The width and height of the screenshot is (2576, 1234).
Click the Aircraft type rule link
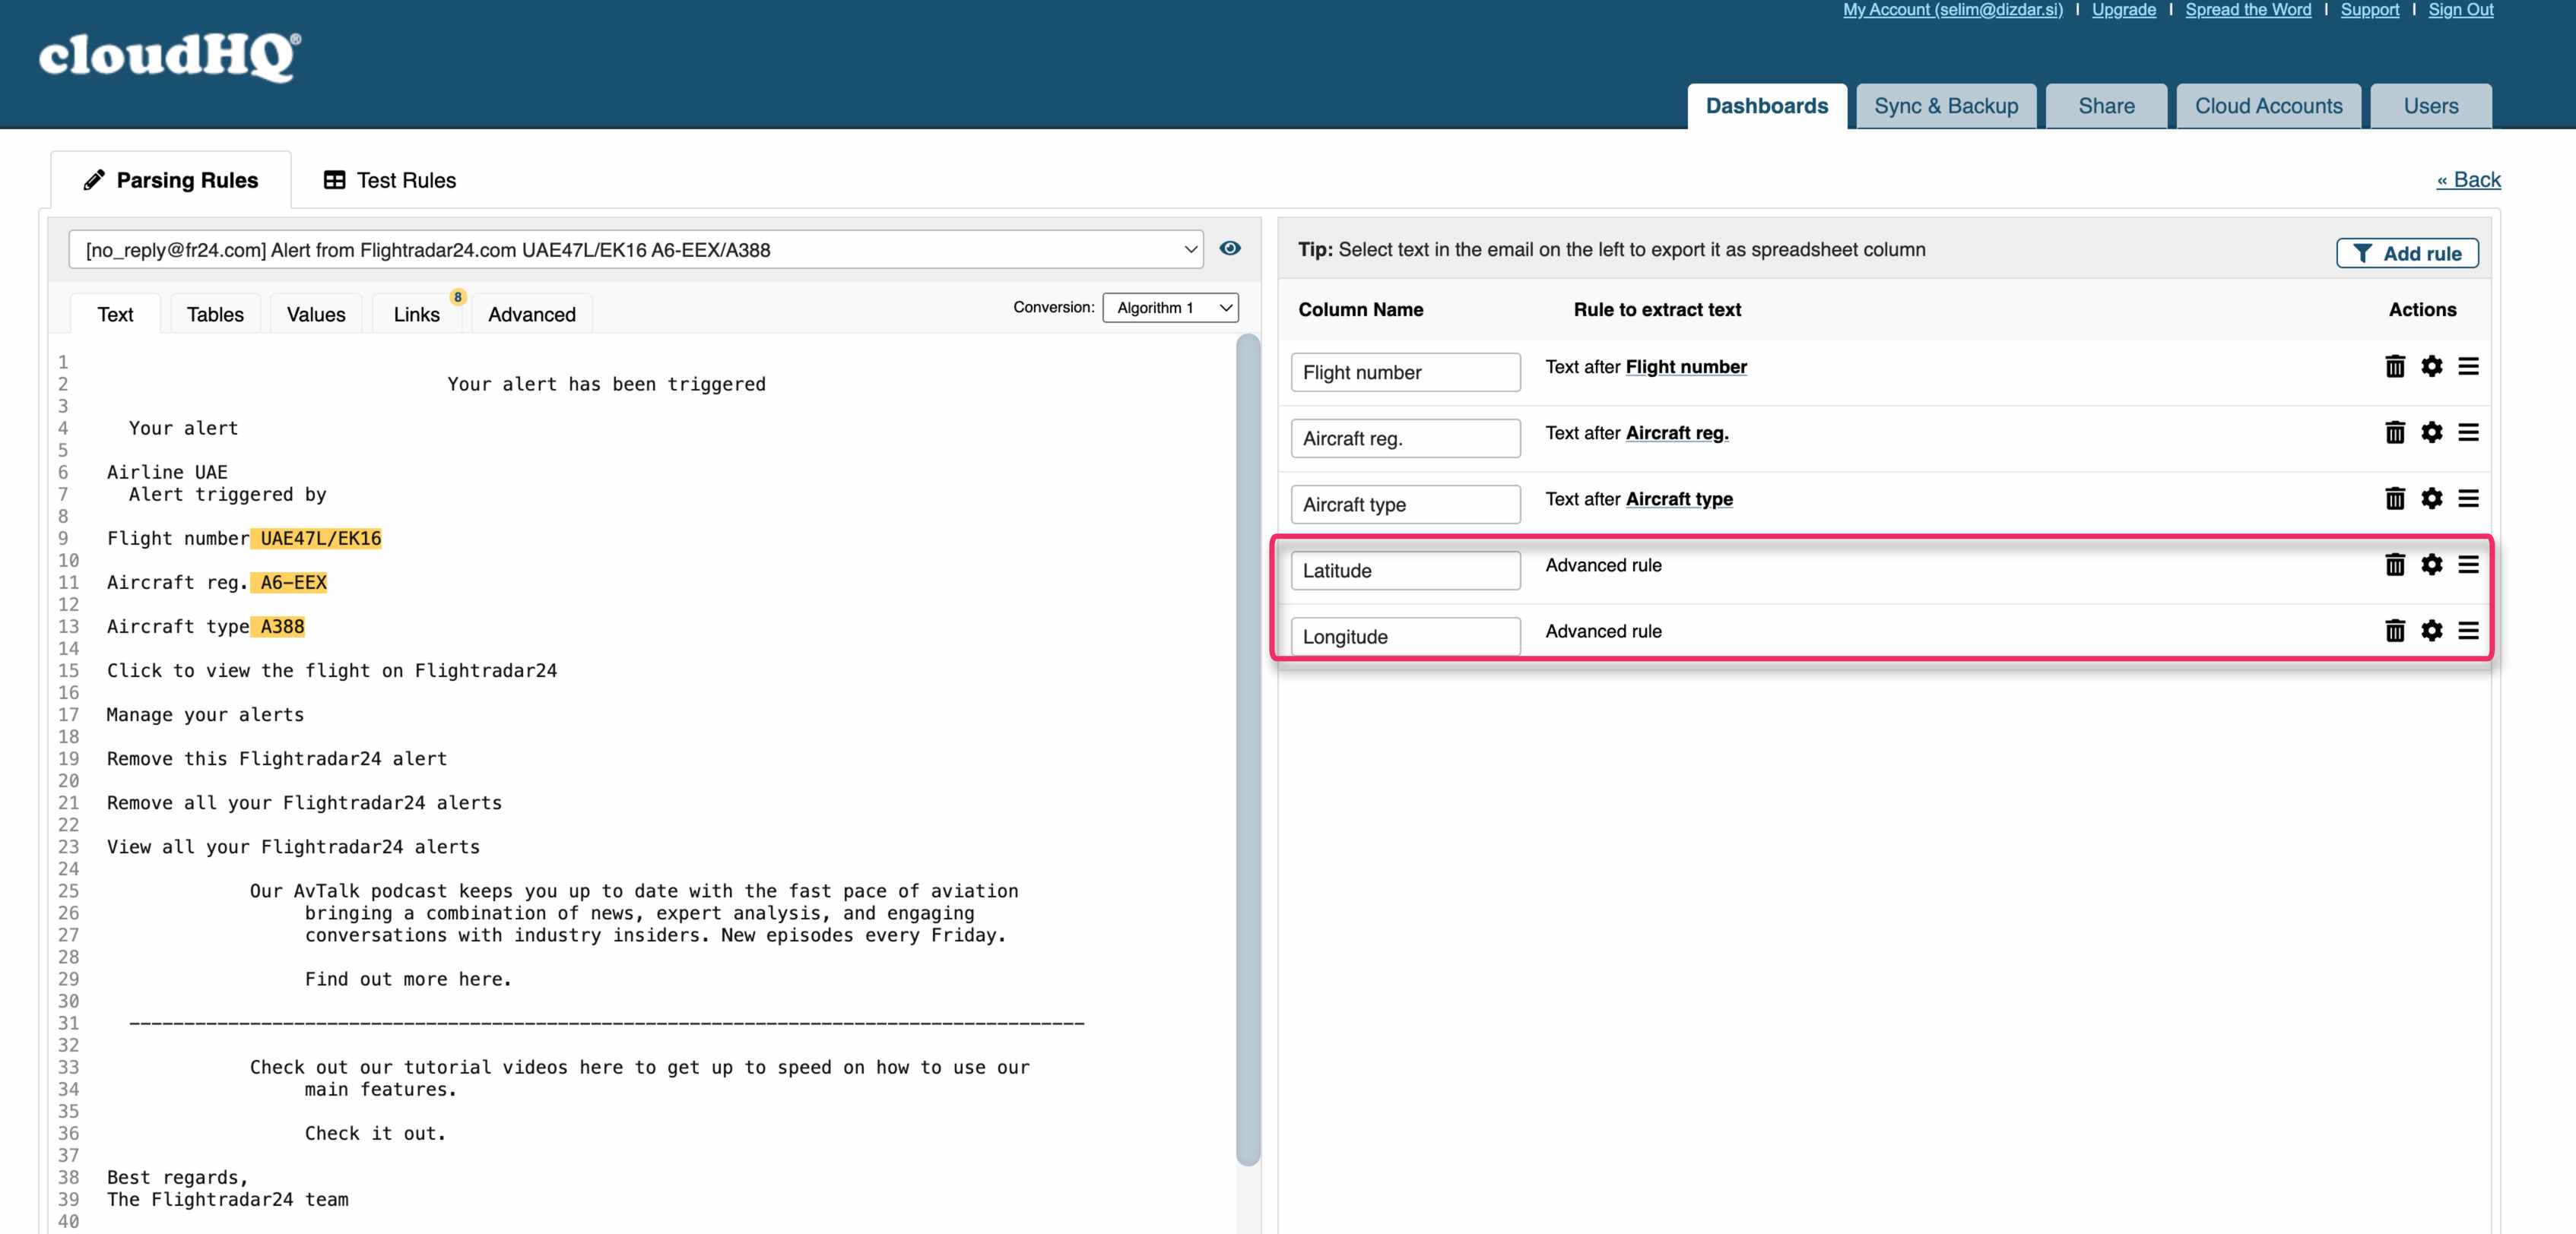click(x=1679, y=498)
